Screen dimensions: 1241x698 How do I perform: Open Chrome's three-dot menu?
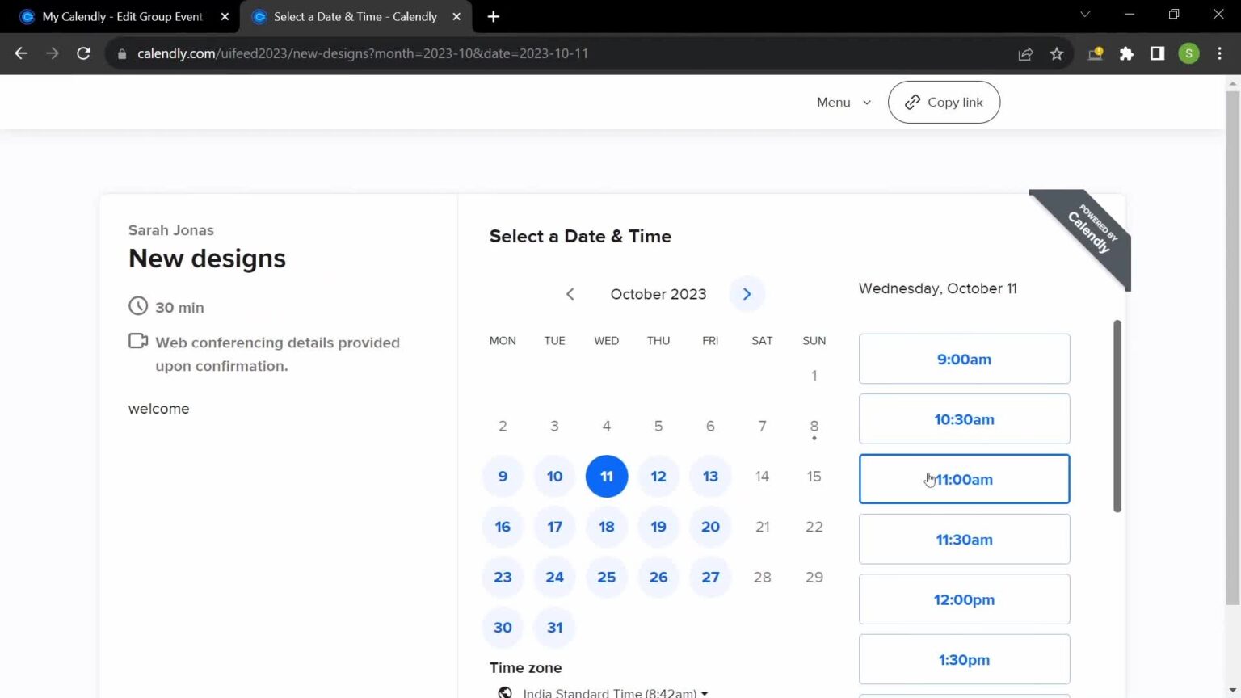tap(1220, 53)
